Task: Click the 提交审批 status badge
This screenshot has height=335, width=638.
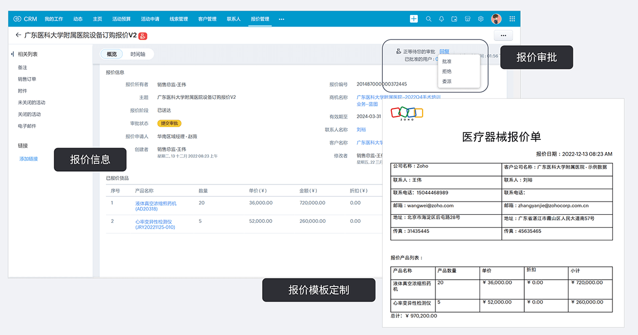Action: point(170,123)
